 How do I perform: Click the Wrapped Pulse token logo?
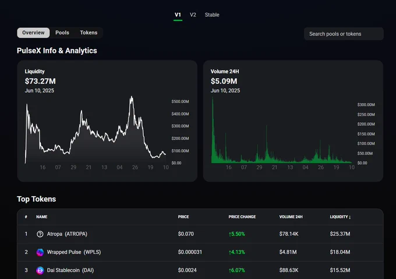coord(40,252)
